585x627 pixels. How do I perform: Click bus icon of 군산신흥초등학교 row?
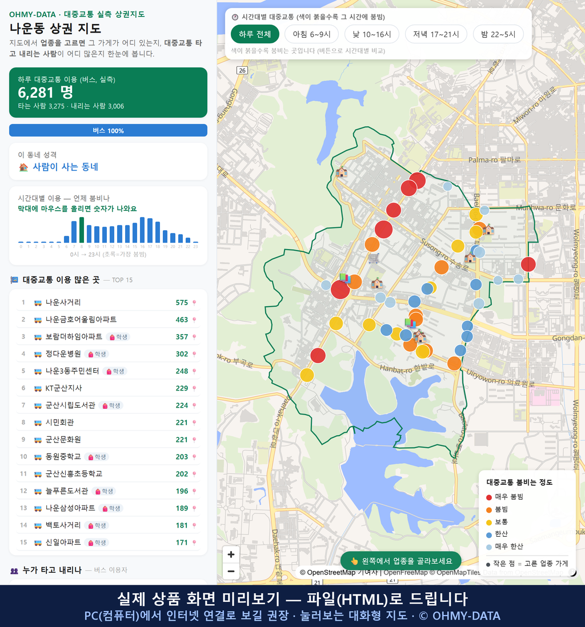pos(38,475)
